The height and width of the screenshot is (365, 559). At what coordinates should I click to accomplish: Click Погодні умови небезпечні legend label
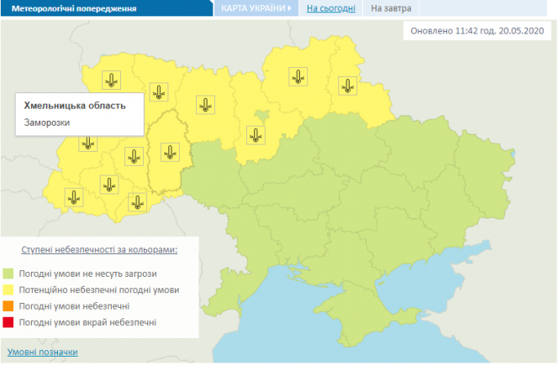click(74, 306)
